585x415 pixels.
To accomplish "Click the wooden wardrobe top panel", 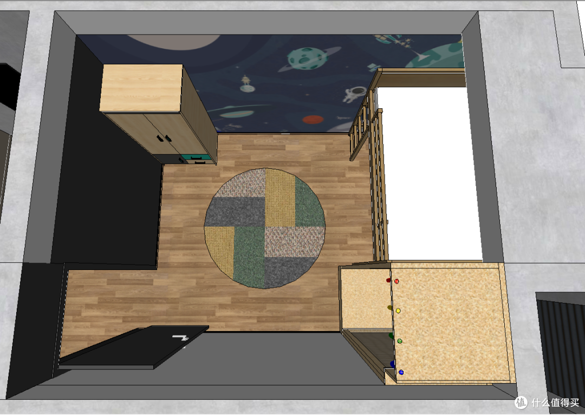I will click(x=141, y=88).
